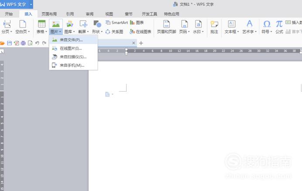Save the document with the save icon
The height and width of the screenshot is (191, 302).
(x=9, y=43)
